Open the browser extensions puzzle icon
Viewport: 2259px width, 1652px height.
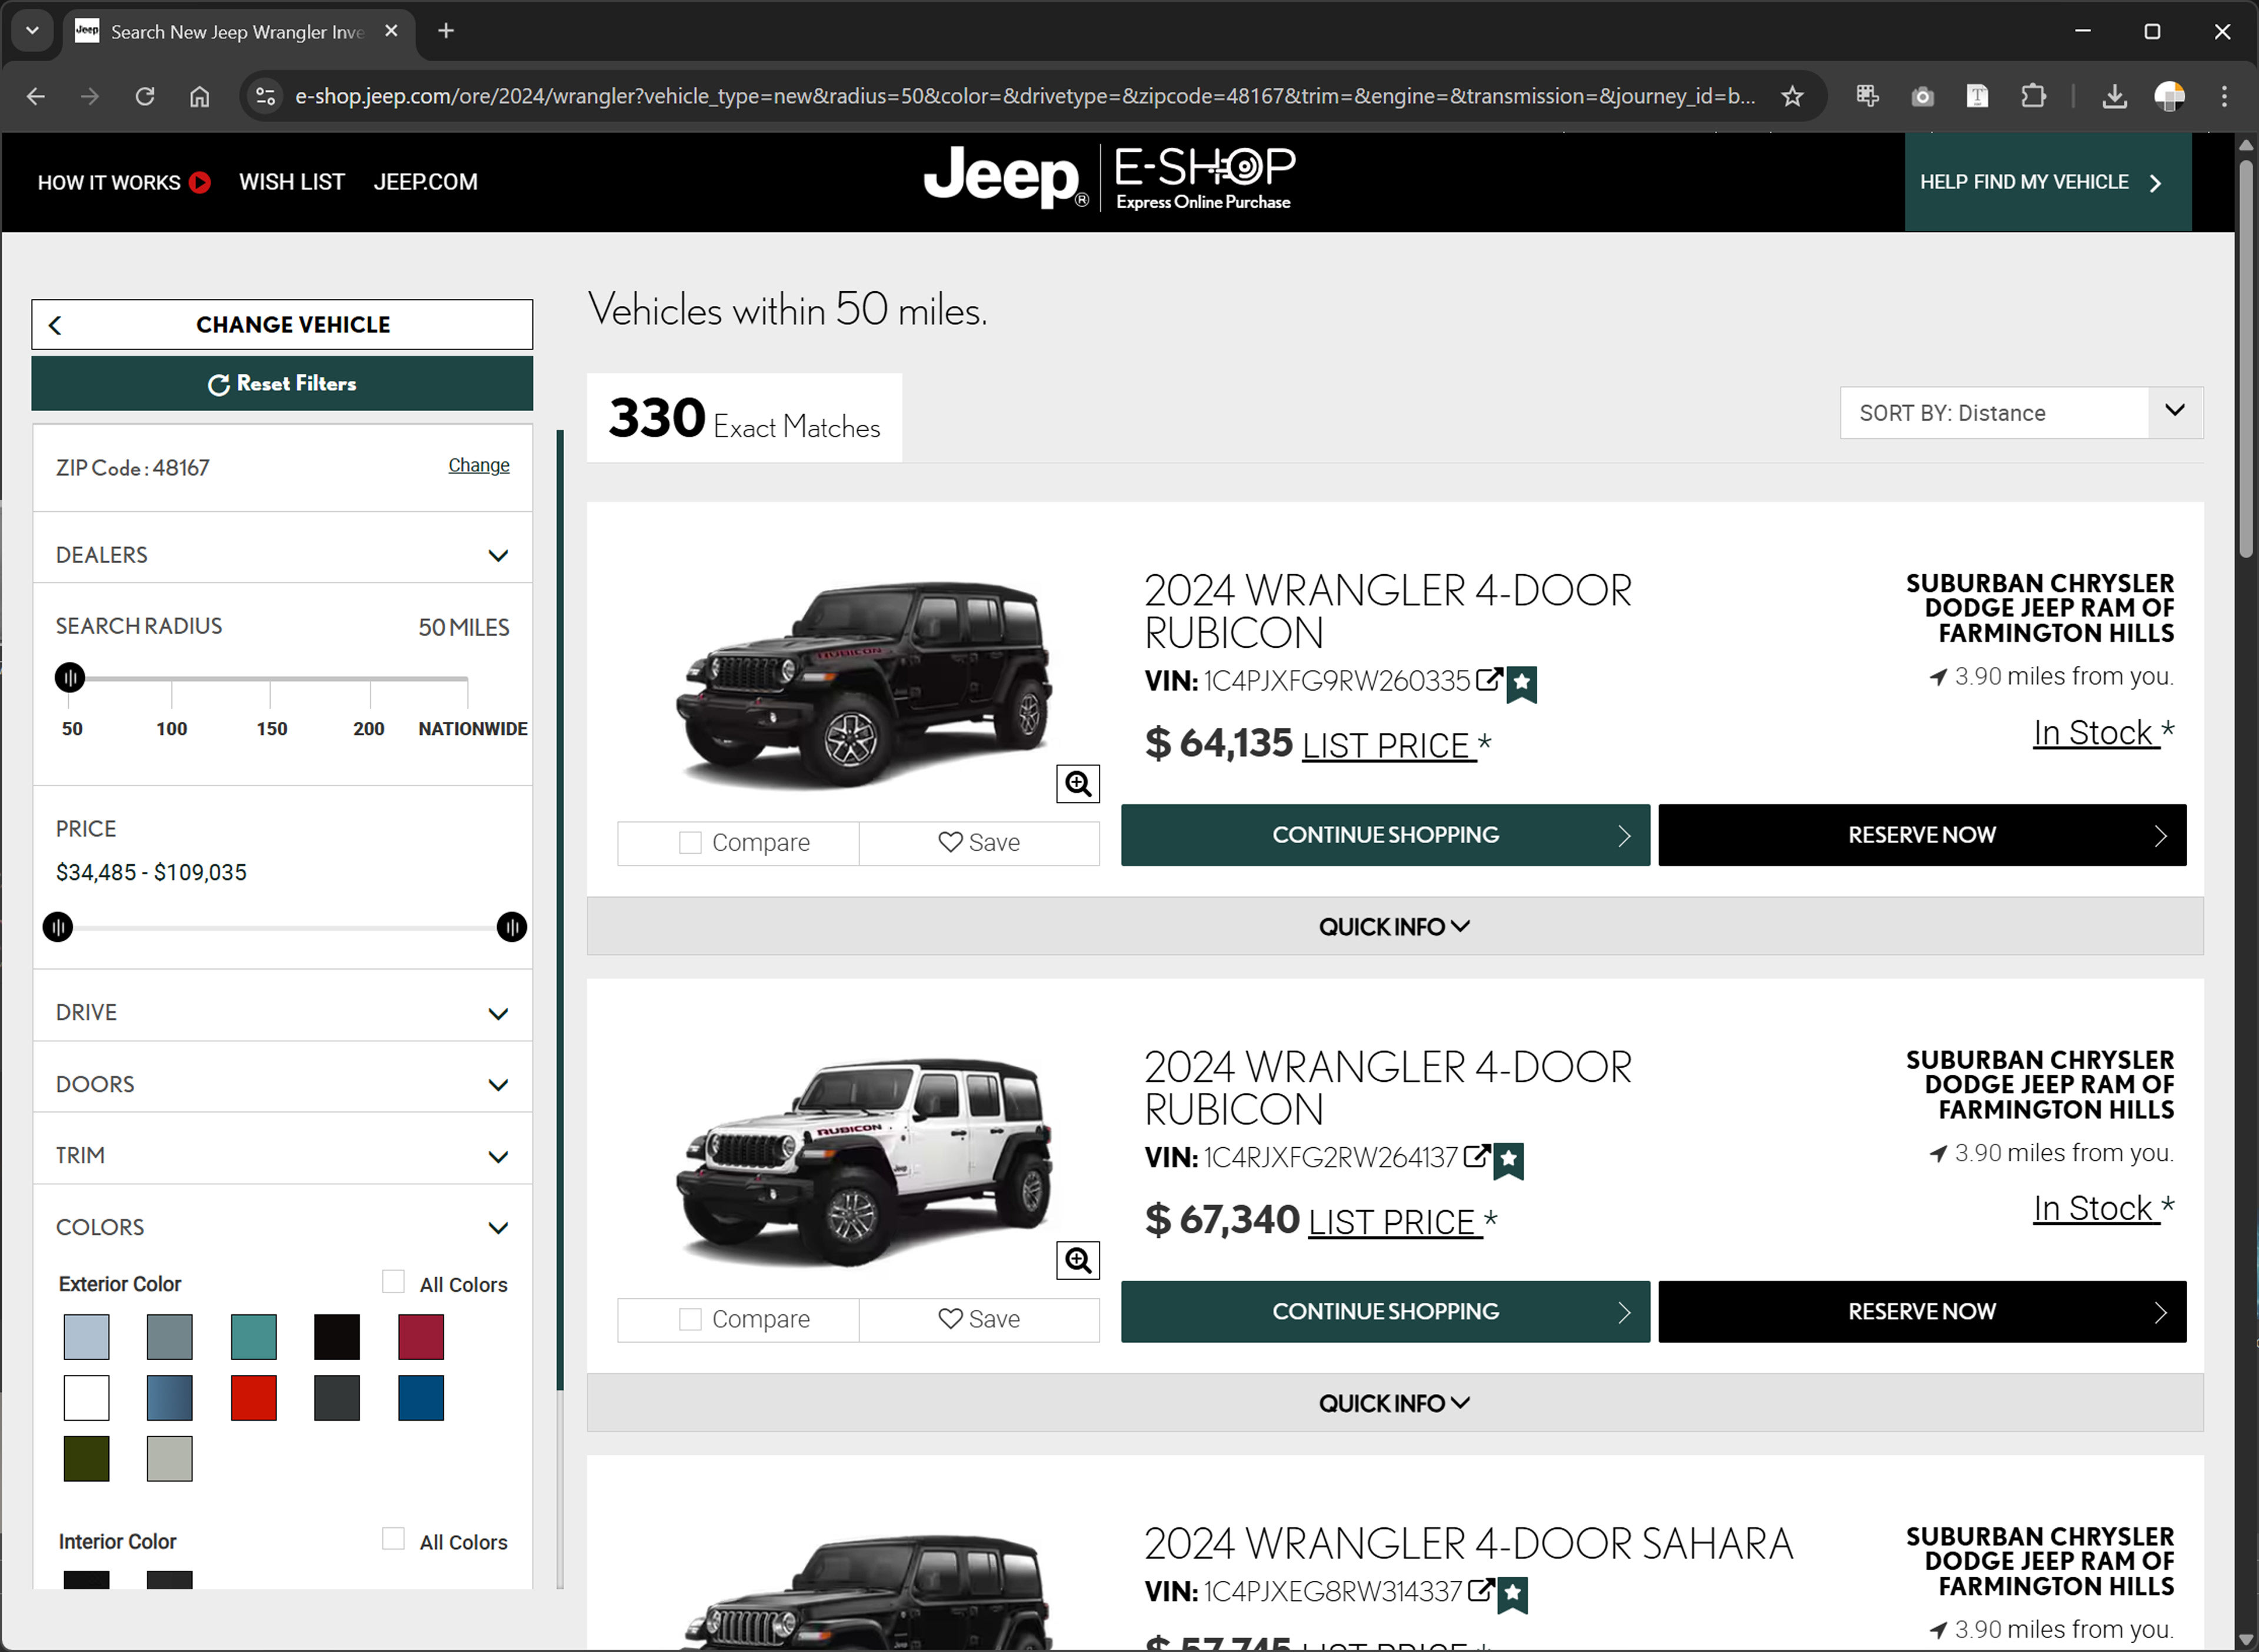(x=2033, y=96)
